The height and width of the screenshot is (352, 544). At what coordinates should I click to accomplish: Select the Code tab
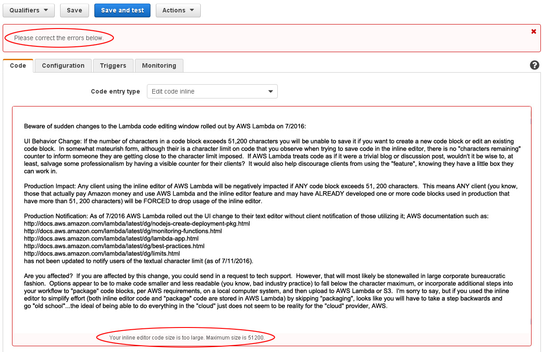(18, 65)
